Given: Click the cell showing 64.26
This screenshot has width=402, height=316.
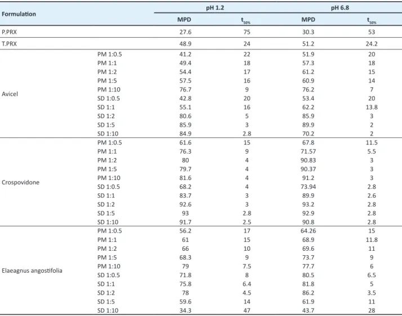Looking at the screenshot, I should [x=308, y=231].
